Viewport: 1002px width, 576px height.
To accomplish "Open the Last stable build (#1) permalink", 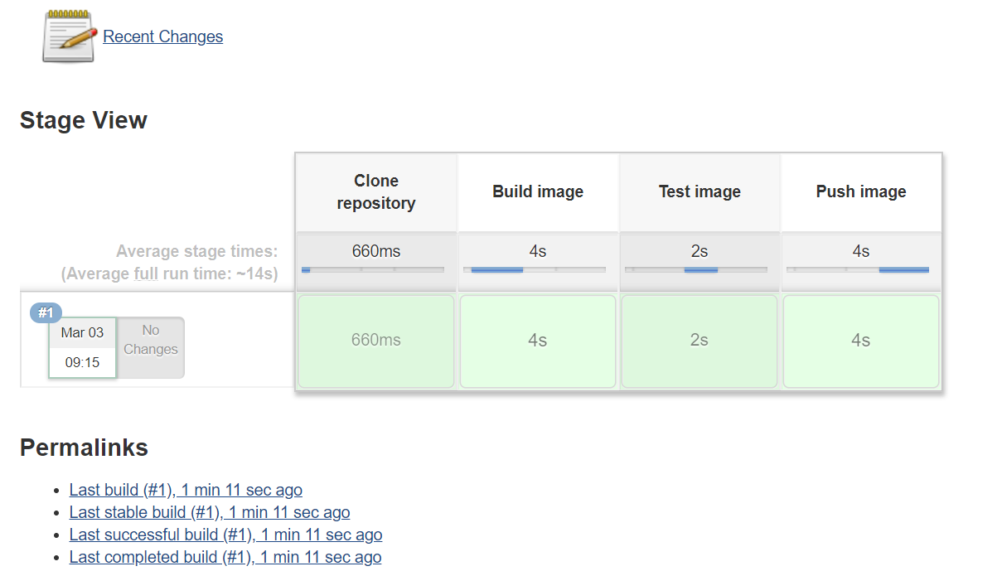I will point(210,512).
